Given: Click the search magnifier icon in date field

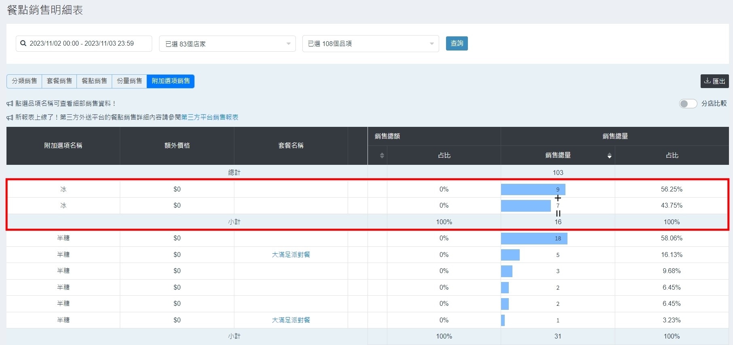Looking at the screenshot, I should 23,43.
